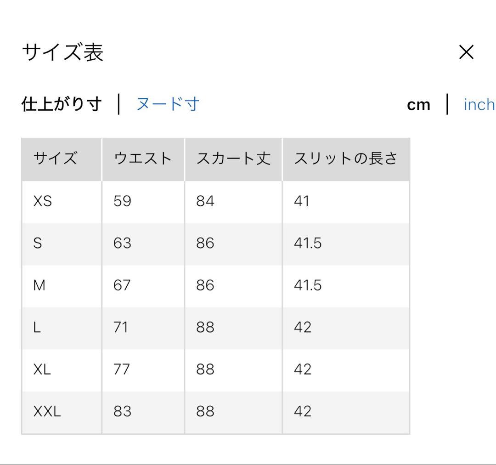The height and width of the screenshot is (465, 496).
Task: Select the XL size row label
Action: pos(42,369)
